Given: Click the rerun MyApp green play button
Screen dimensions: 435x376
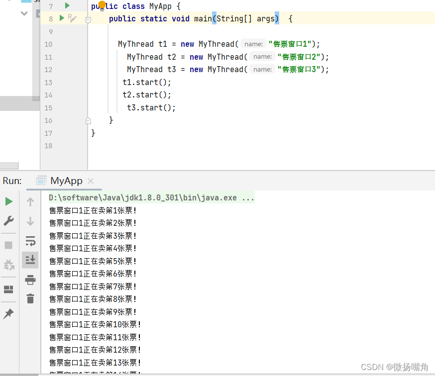Looking at the screenshot, I should pyautogui.click(x=9, y=201).
